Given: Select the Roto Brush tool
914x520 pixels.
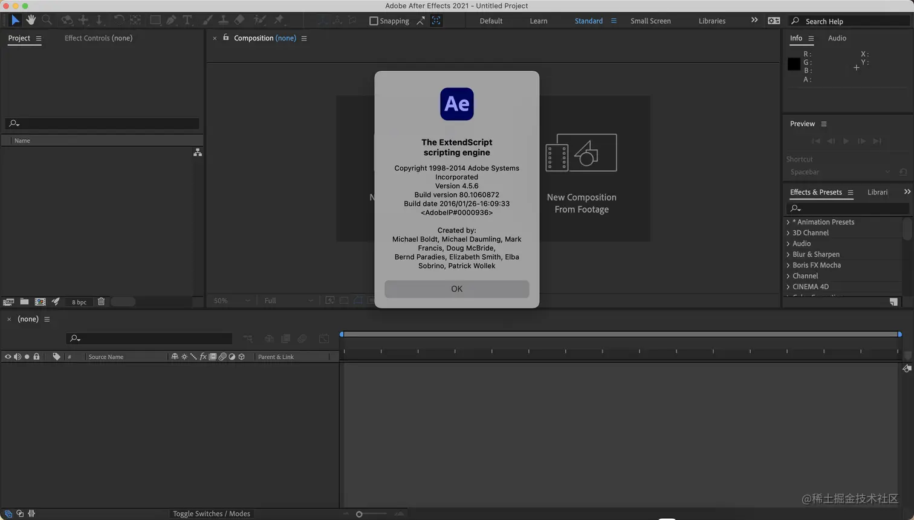Looking at the screenshot, I should click(x=260, y=21).
